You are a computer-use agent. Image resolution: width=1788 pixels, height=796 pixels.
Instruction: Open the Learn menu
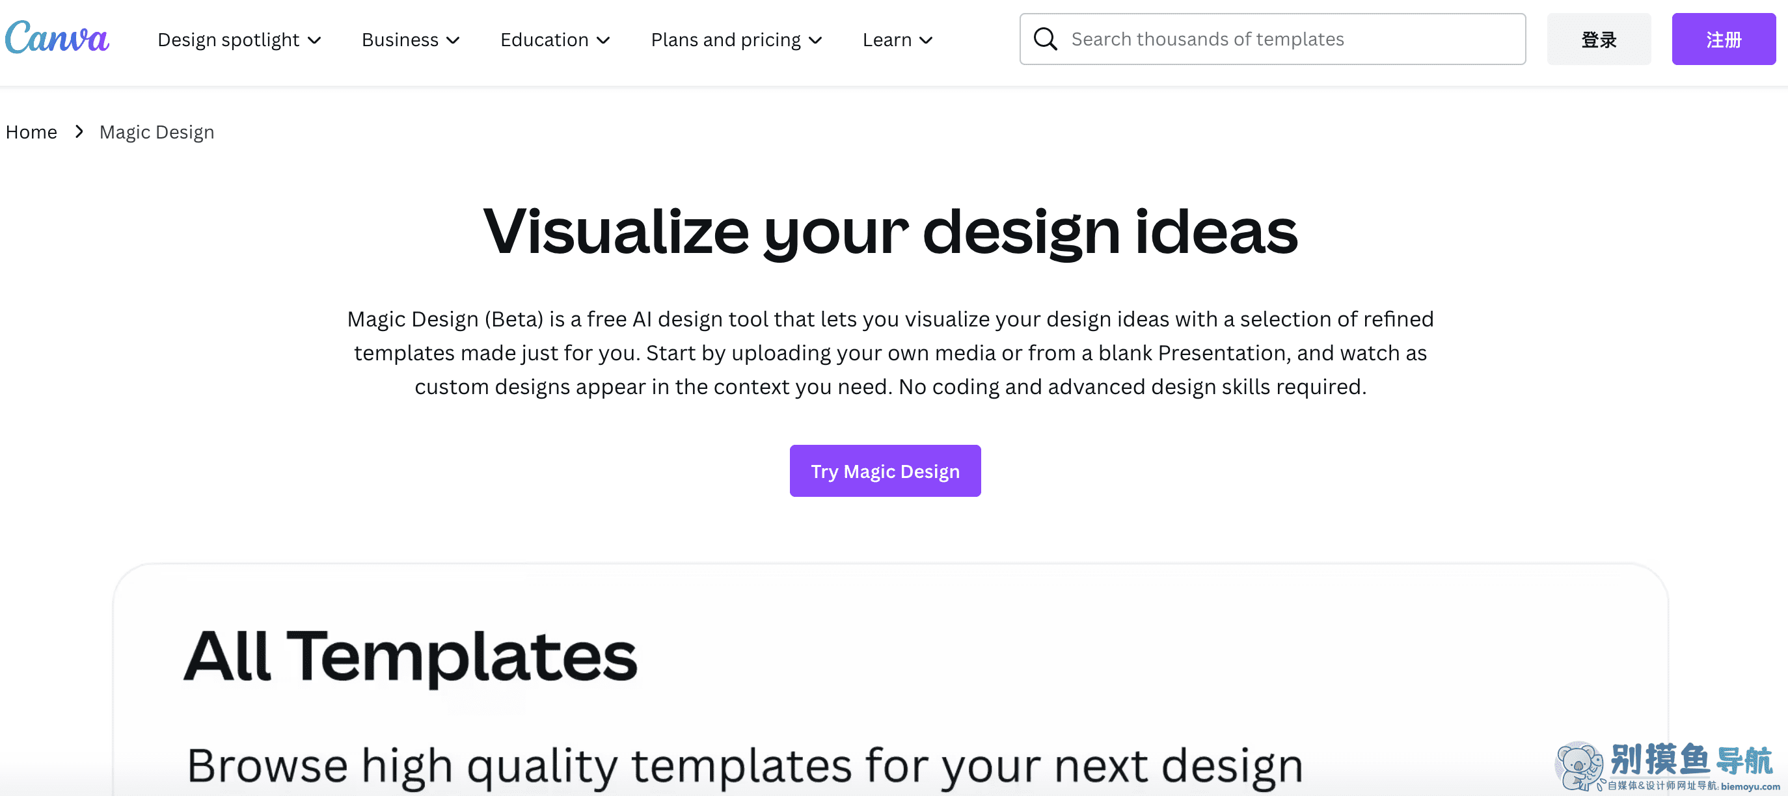[897, 40]
